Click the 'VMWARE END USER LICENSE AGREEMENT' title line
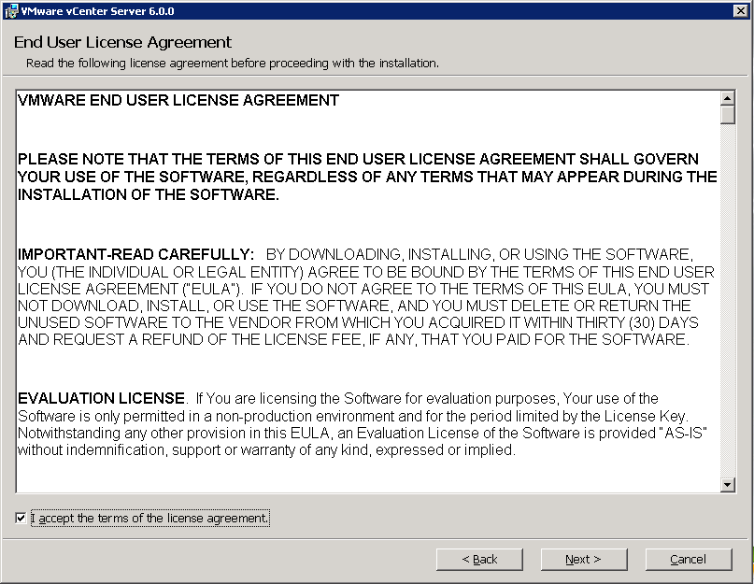 coord(178,100)
